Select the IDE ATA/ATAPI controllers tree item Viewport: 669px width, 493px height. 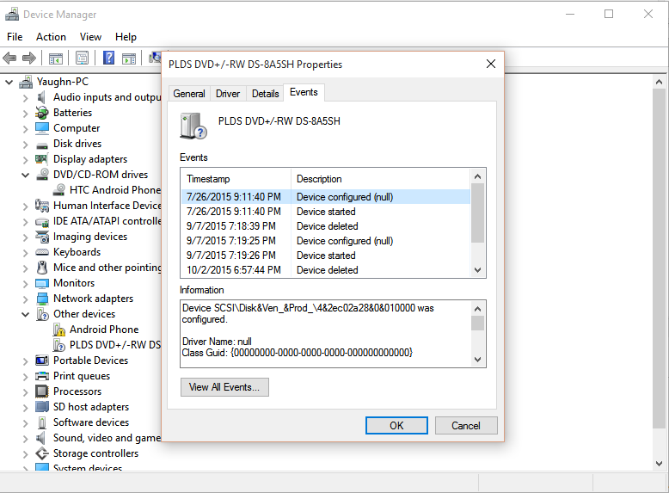(x=107, y=221)
